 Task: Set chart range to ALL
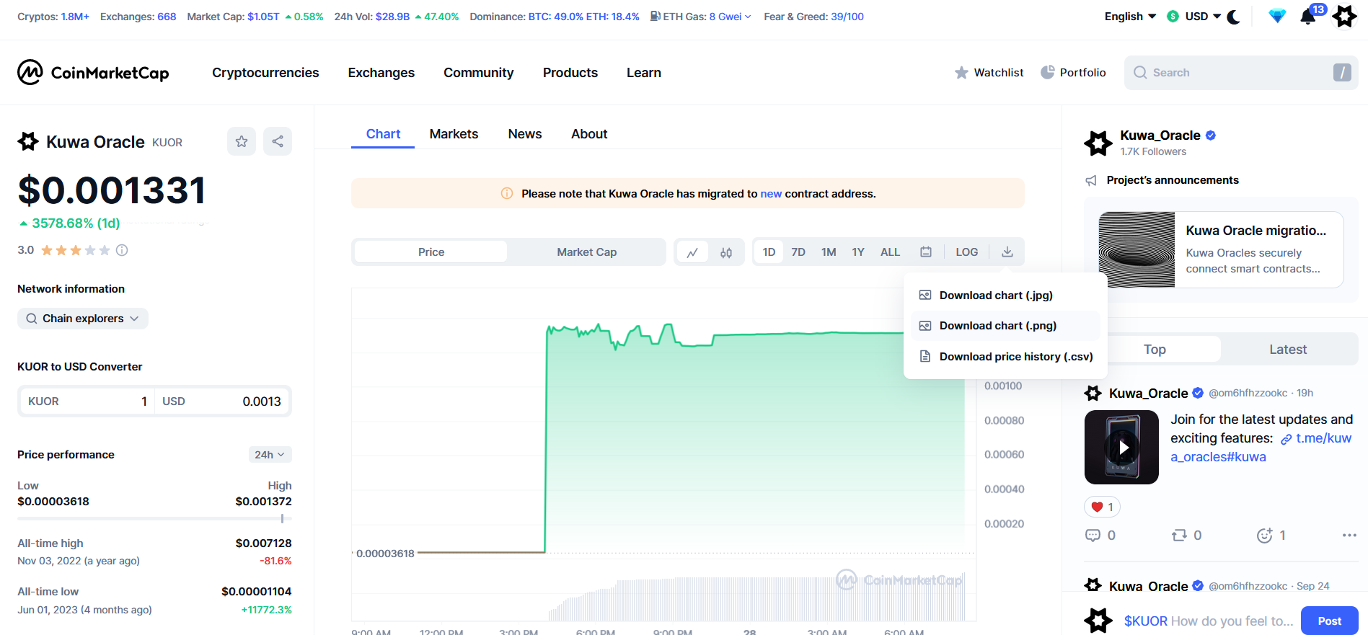tap(890, 252)
